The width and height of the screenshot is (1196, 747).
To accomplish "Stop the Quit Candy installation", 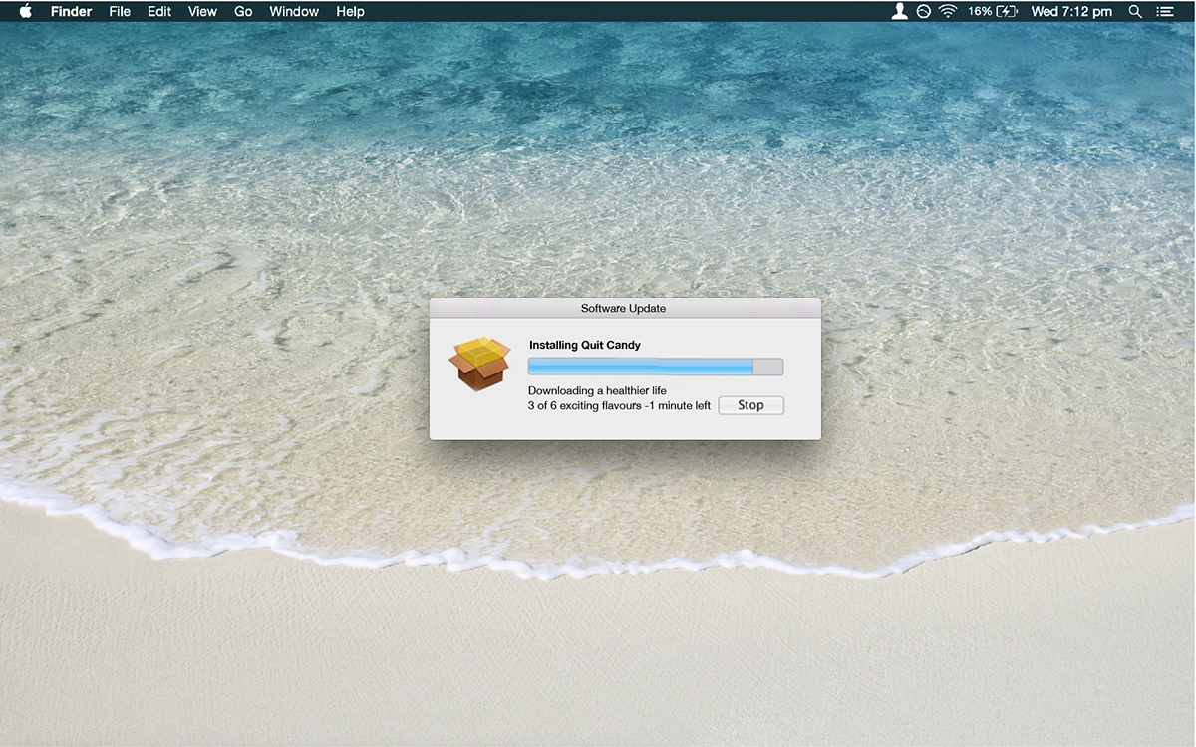I will 750,405.
